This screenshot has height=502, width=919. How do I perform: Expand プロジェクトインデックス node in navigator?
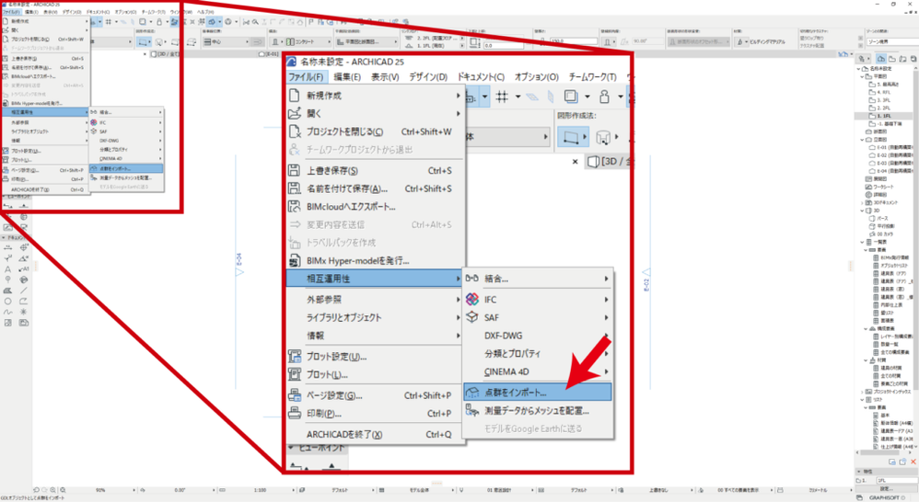coord(862,392)
